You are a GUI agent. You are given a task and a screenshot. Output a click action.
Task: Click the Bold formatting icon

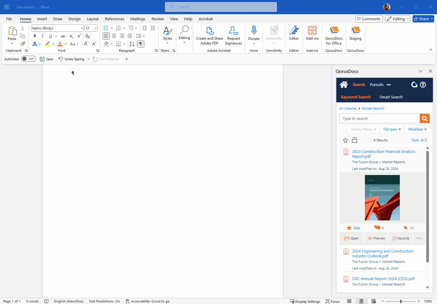pos(35,36)
